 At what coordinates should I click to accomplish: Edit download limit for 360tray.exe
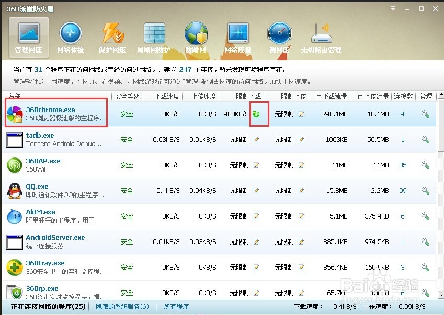pos(256,268)
